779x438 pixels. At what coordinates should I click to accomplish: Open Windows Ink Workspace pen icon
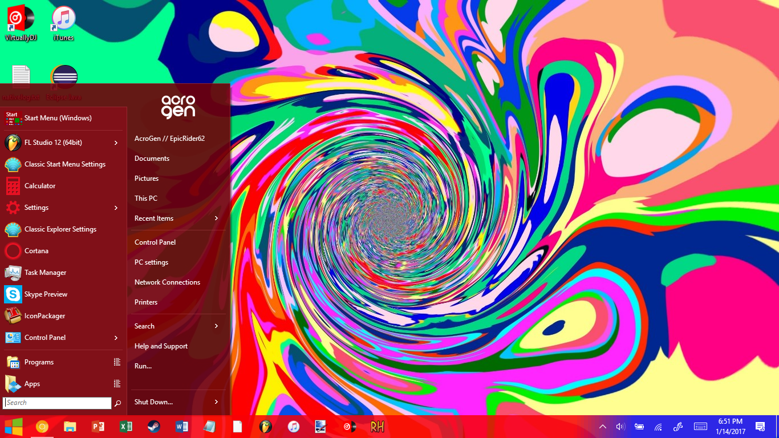pyautogui.click(x=678, y=427)
